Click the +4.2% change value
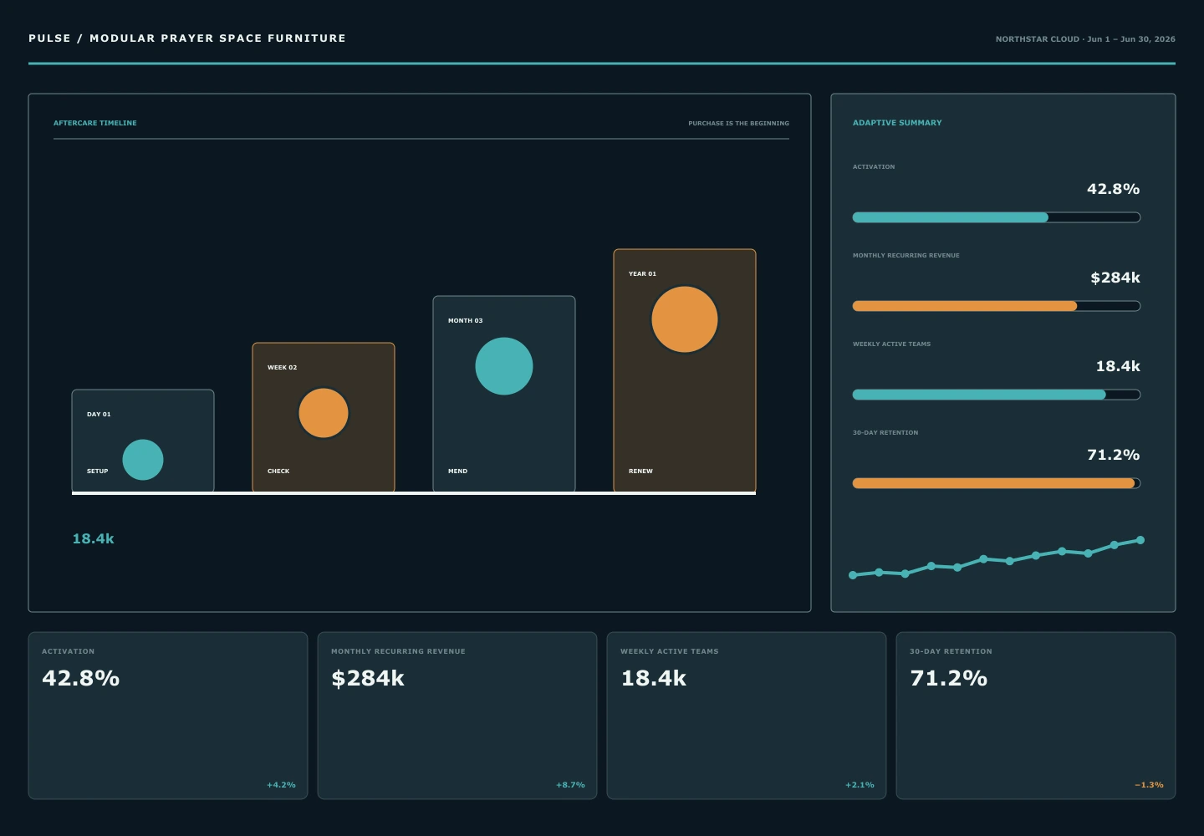Viewport: 1204px width, 836px height. click(281, 785)
